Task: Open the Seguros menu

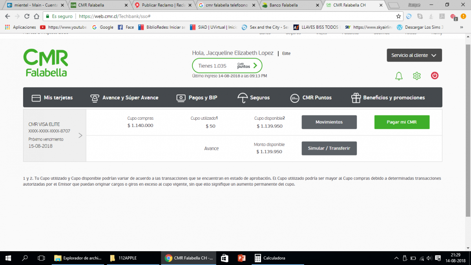Action: point(254,98)
